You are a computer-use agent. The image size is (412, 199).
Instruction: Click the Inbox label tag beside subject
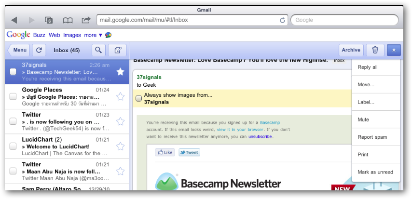point(339,61)
